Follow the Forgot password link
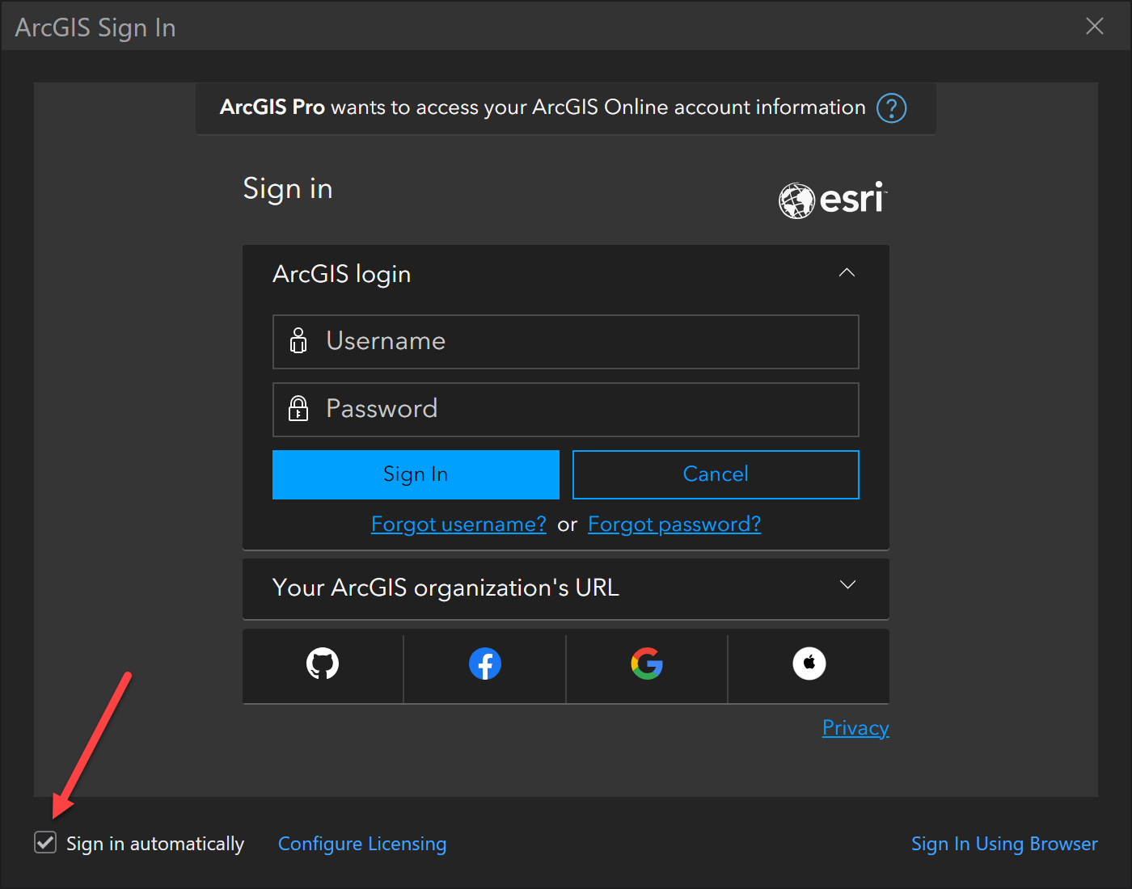This screenshot has height=889, width=1132. click(674, 525)
